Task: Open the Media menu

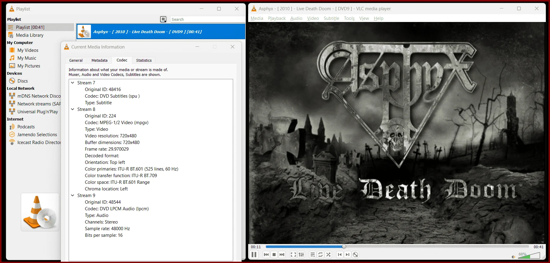Action: [257, 18]
